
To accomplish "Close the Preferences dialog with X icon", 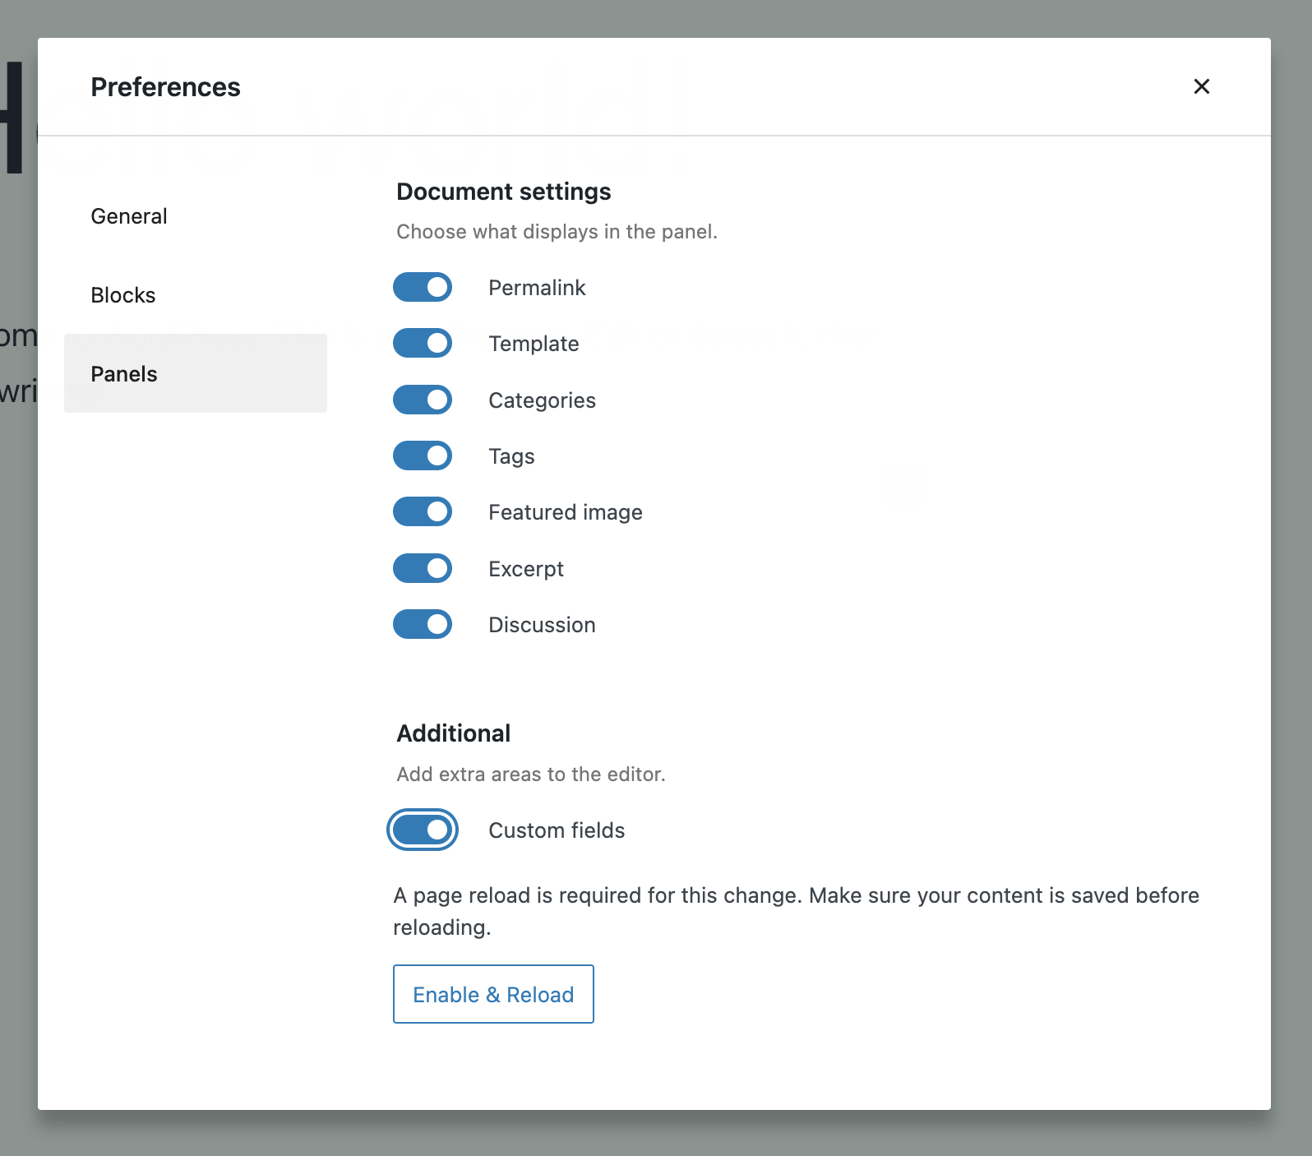I will tap(1201, 86).
